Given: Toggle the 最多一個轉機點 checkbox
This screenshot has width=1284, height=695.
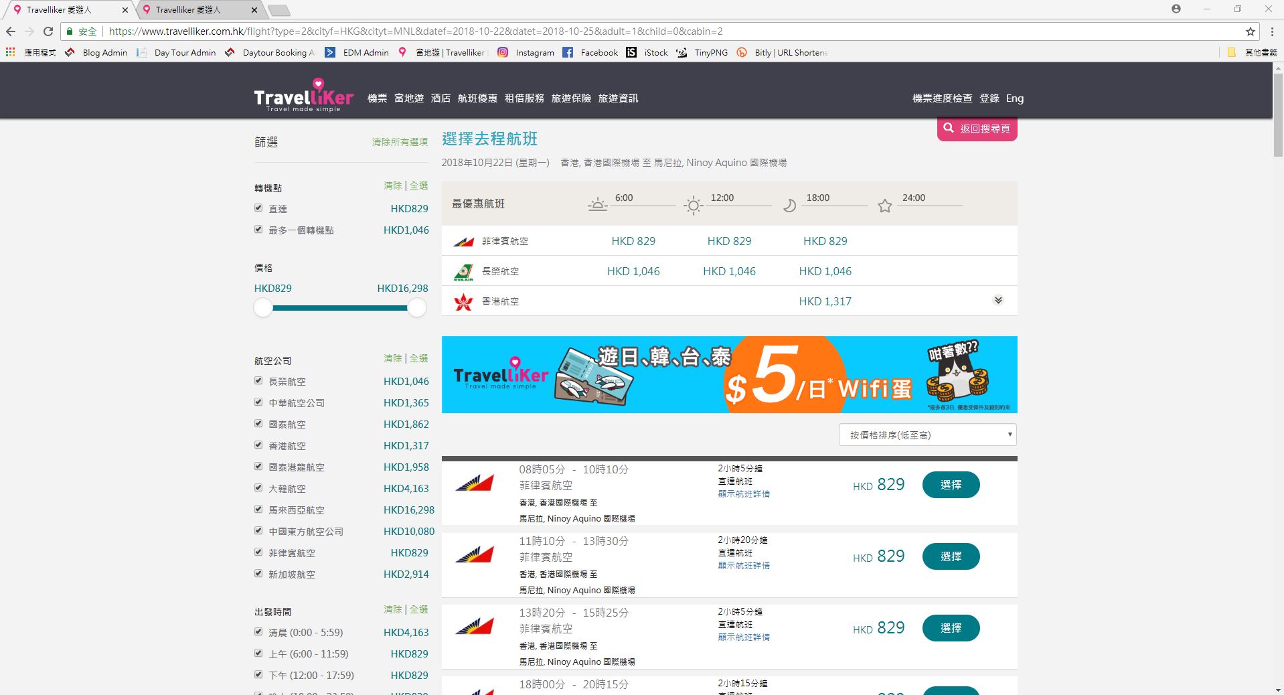Looking at the screenshot, I should pyautogui.click(x=258, y=230).
